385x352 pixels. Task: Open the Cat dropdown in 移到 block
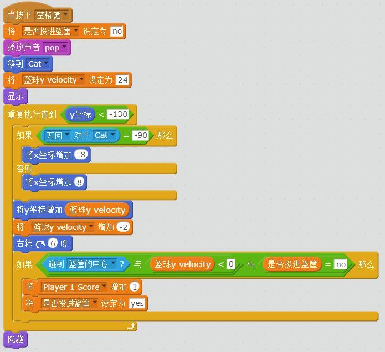coord(37,64)
